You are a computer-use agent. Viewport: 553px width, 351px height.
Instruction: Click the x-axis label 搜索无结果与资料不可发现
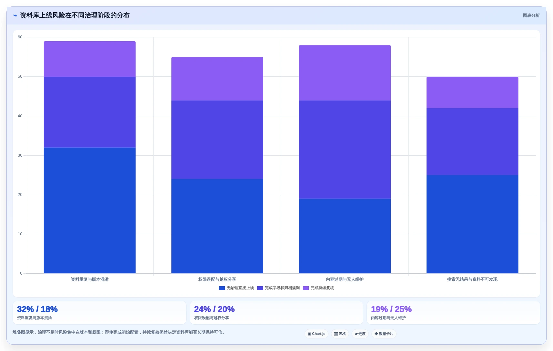point(472,279)
